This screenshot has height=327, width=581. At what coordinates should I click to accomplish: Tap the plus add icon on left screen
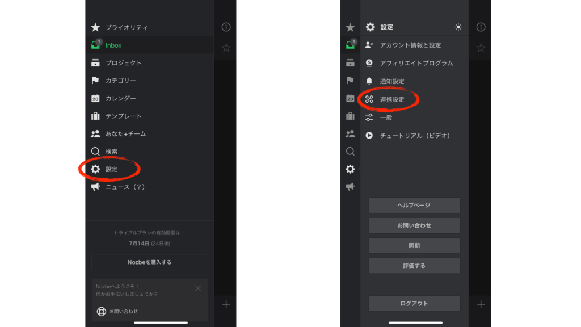(x=226, y=304)
